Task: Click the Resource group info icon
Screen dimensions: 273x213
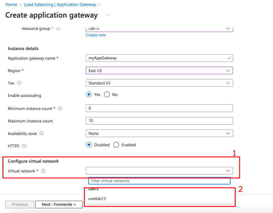Action: click(x=58, y=29)
